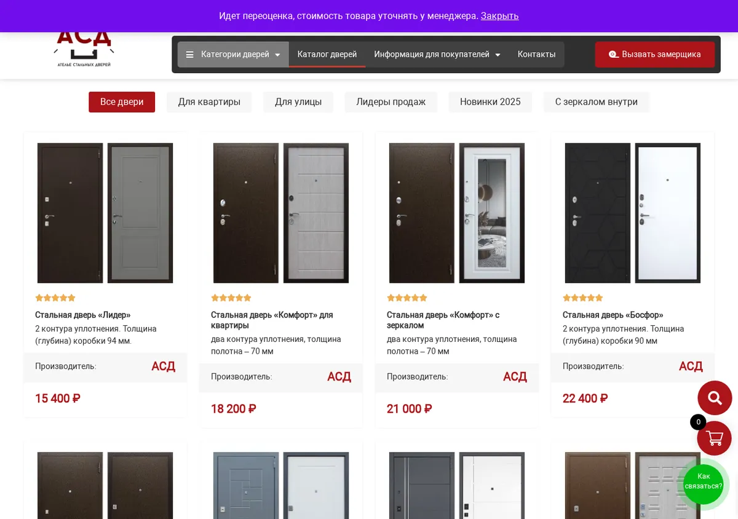Click the star rating under Лидер door

(x=55, y=298)
